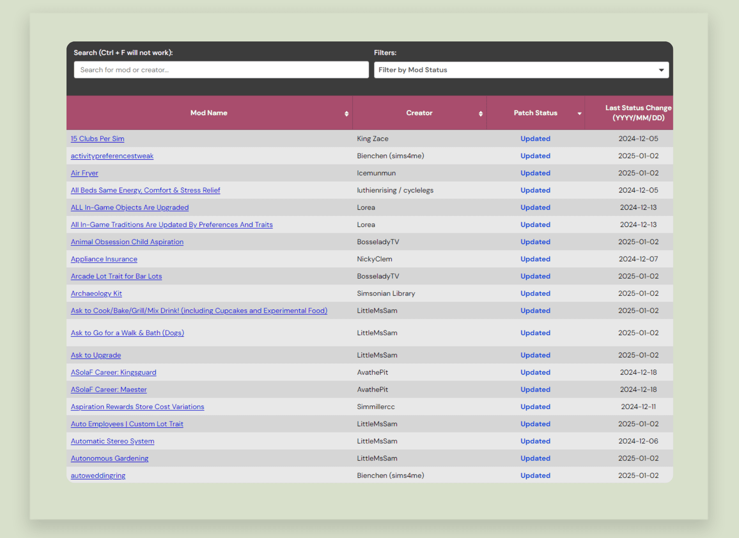
Task: Click date 2024-12-11 for Aspiration Rewards row
Action: pos(638,407)
